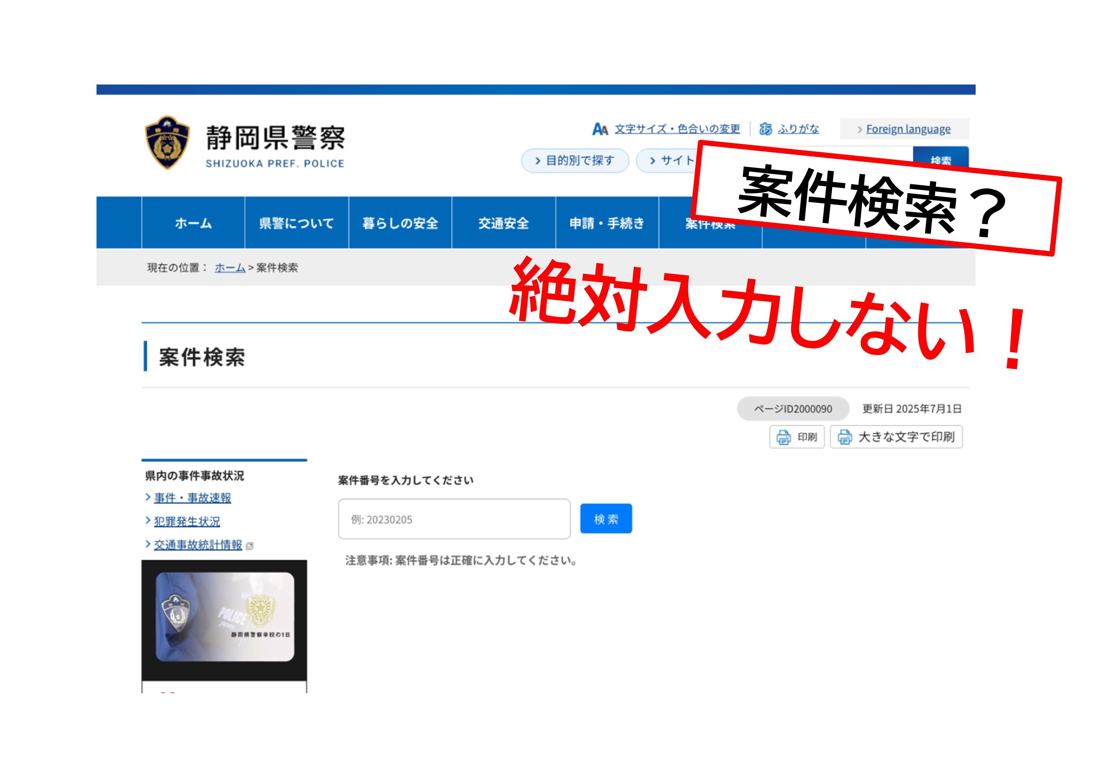Click the chevron beside 事件・事故速報

click(x=148, y=497)
